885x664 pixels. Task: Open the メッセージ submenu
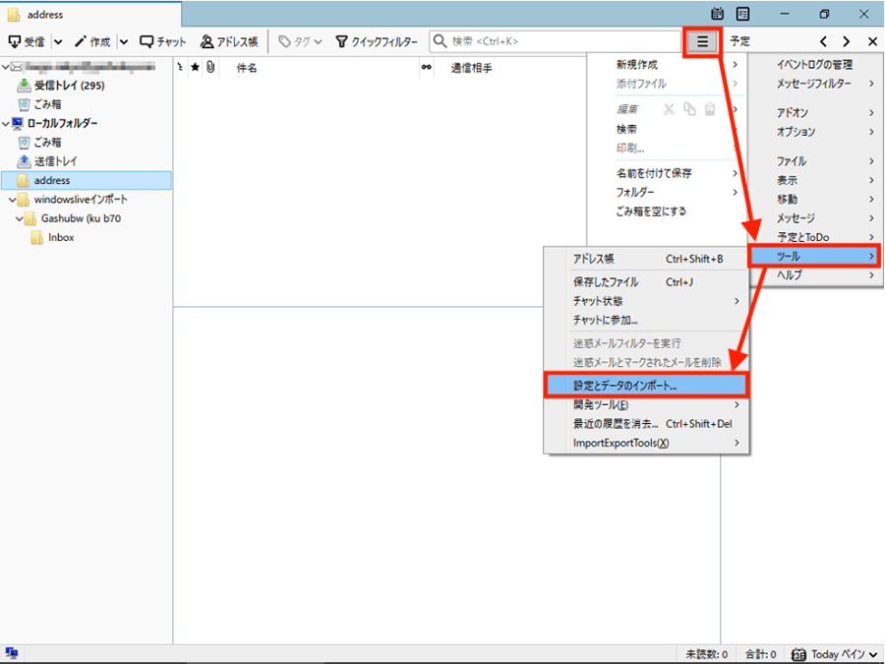tap(816, 218)
